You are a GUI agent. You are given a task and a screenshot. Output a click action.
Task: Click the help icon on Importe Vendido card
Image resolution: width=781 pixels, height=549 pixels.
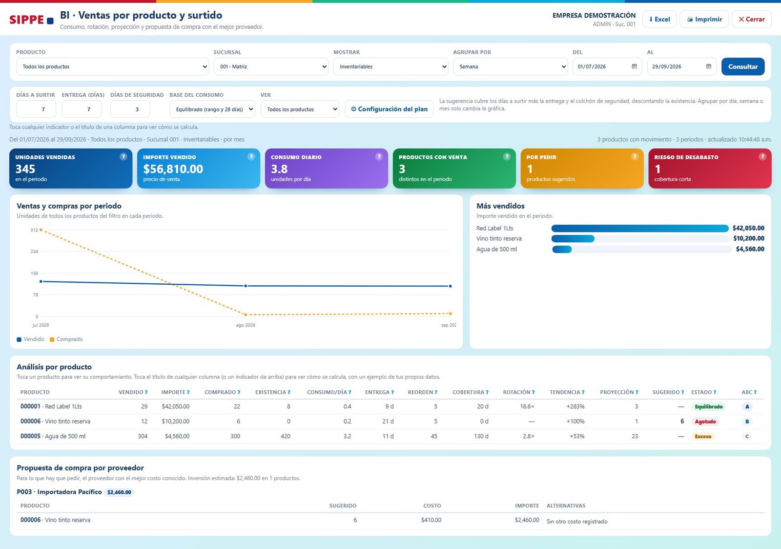(251, 157)
